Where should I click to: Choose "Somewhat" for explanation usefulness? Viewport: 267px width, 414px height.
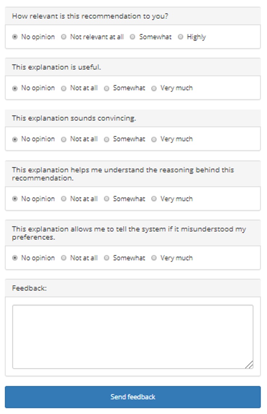[x=106, y=88]
